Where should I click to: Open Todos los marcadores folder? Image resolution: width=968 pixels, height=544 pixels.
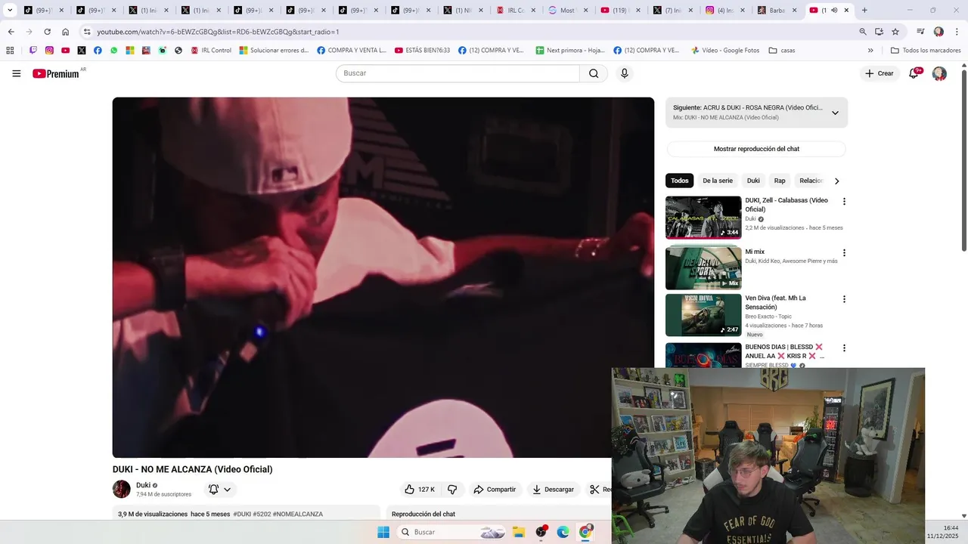tap(926, 51)
